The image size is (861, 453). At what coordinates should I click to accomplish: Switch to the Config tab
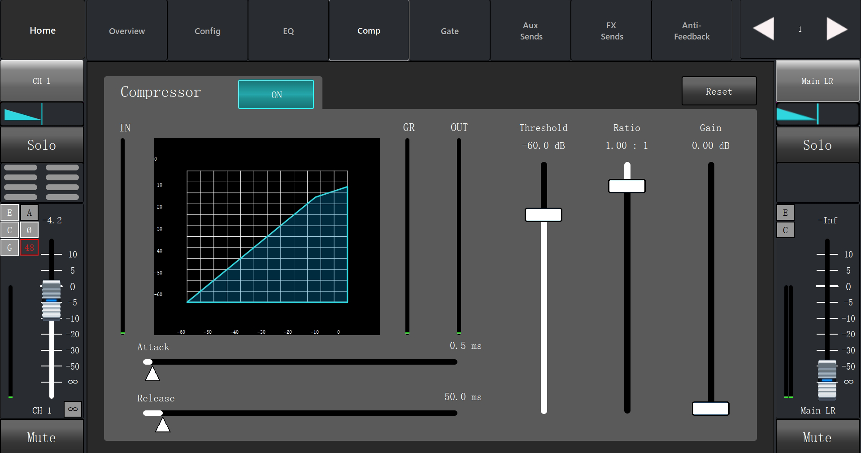coord(208,30)
